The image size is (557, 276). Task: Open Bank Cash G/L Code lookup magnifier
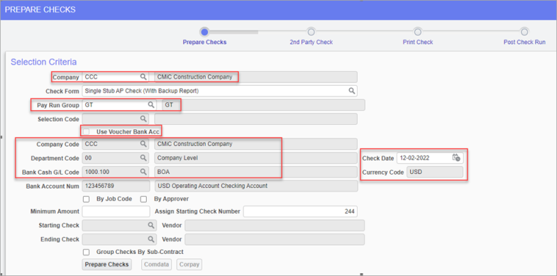[143, 172]
